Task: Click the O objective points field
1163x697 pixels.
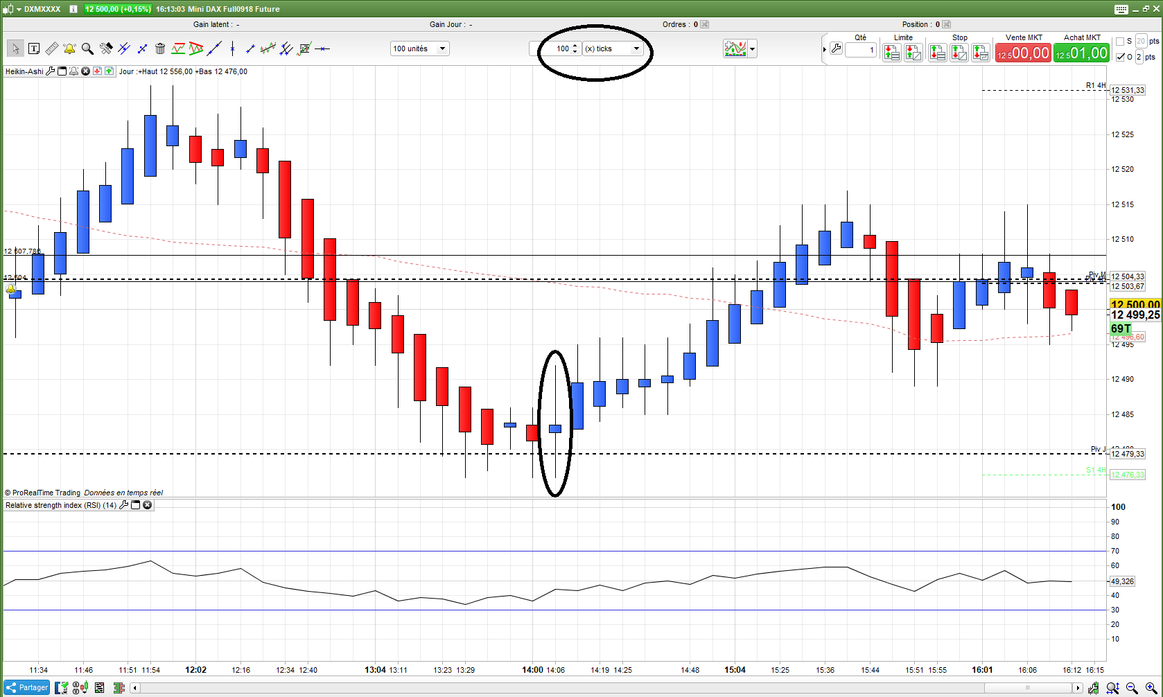Action: coord(1139,57)
